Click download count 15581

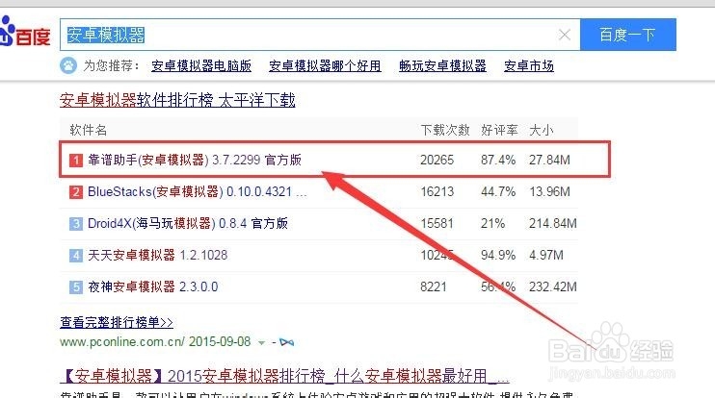point(437,223)
